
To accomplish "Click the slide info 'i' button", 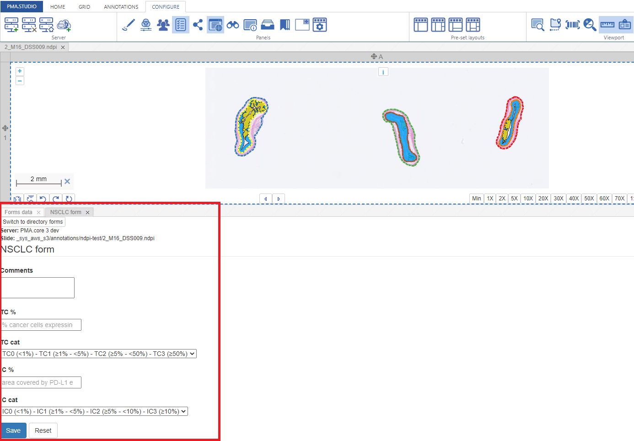I will (383, 72).
